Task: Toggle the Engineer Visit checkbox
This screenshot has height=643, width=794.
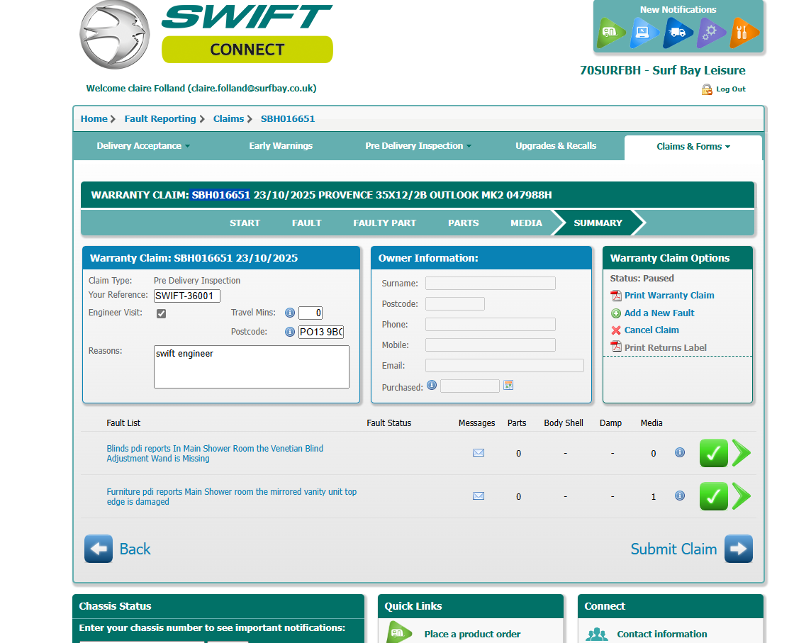Action: 161,313
